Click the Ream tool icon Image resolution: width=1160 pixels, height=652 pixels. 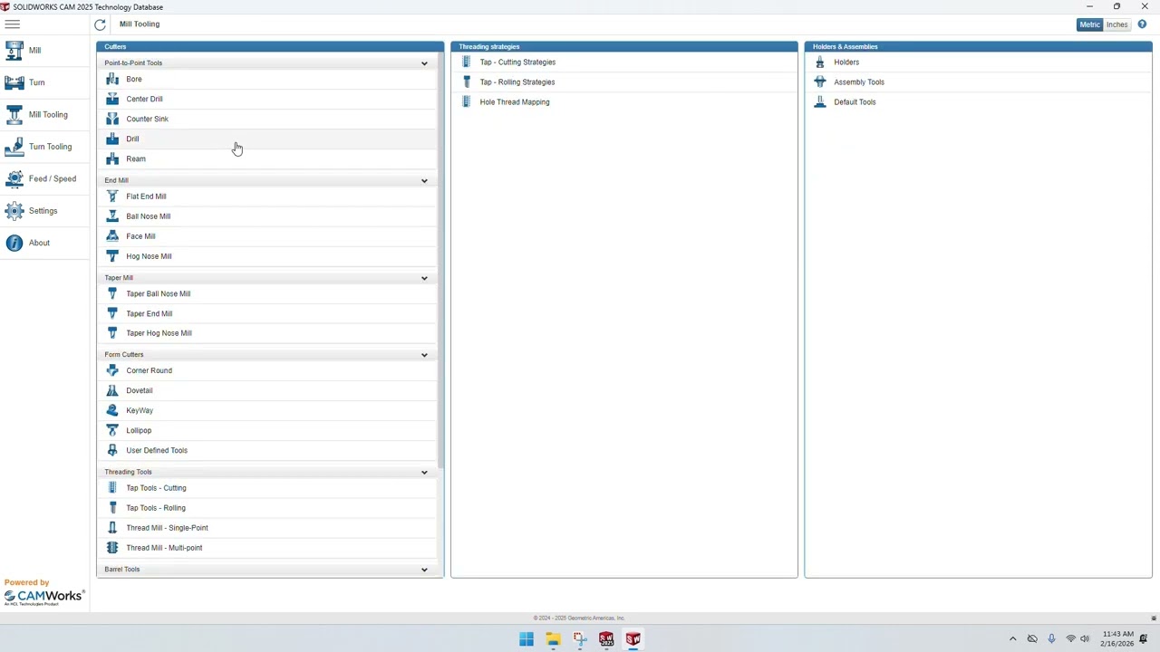coord(112,158)
